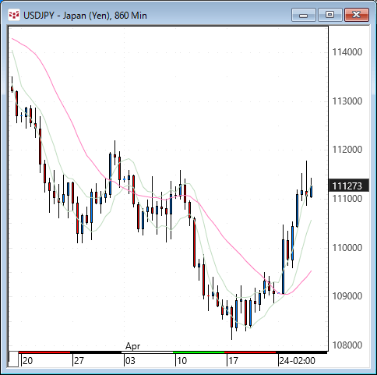Click the 10 date marker on time axis

pyautogui.click(x=181, y=361)
